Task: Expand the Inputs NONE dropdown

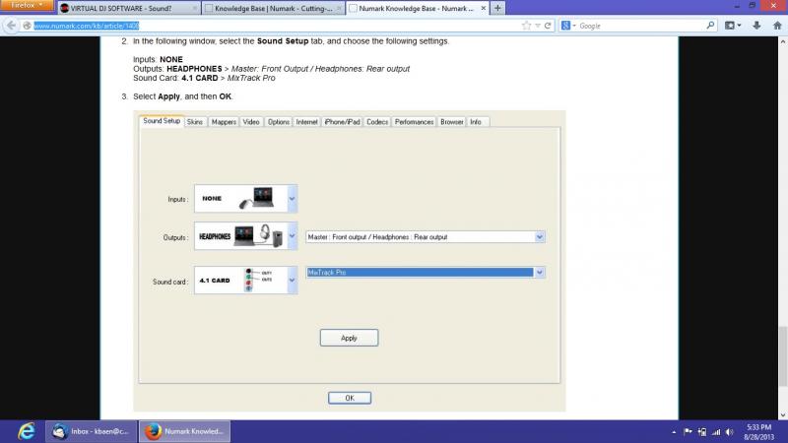Action: [292, 198]
